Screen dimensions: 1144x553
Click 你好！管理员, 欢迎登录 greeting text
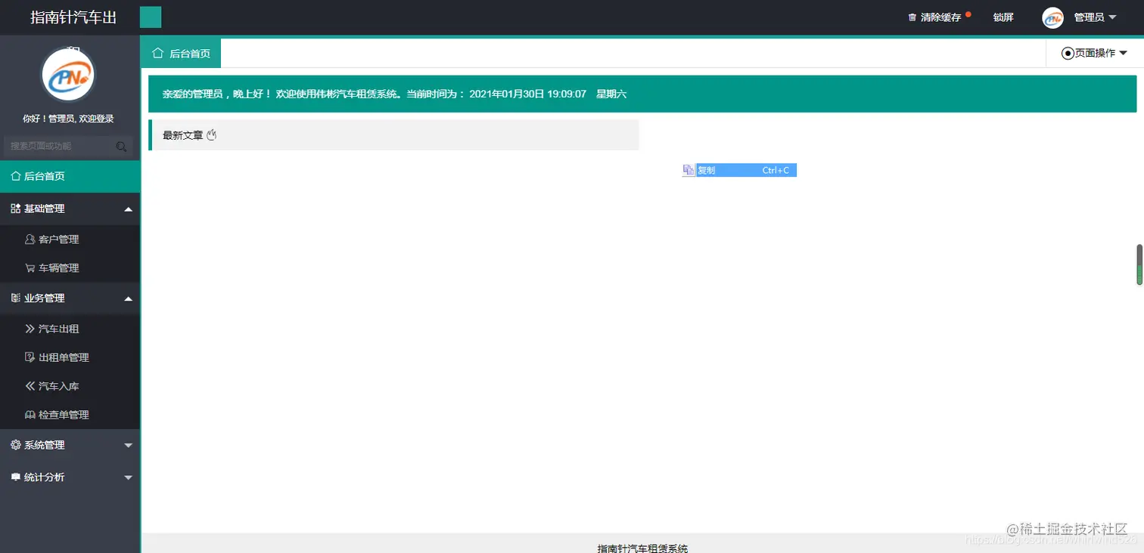click(68, 119)
